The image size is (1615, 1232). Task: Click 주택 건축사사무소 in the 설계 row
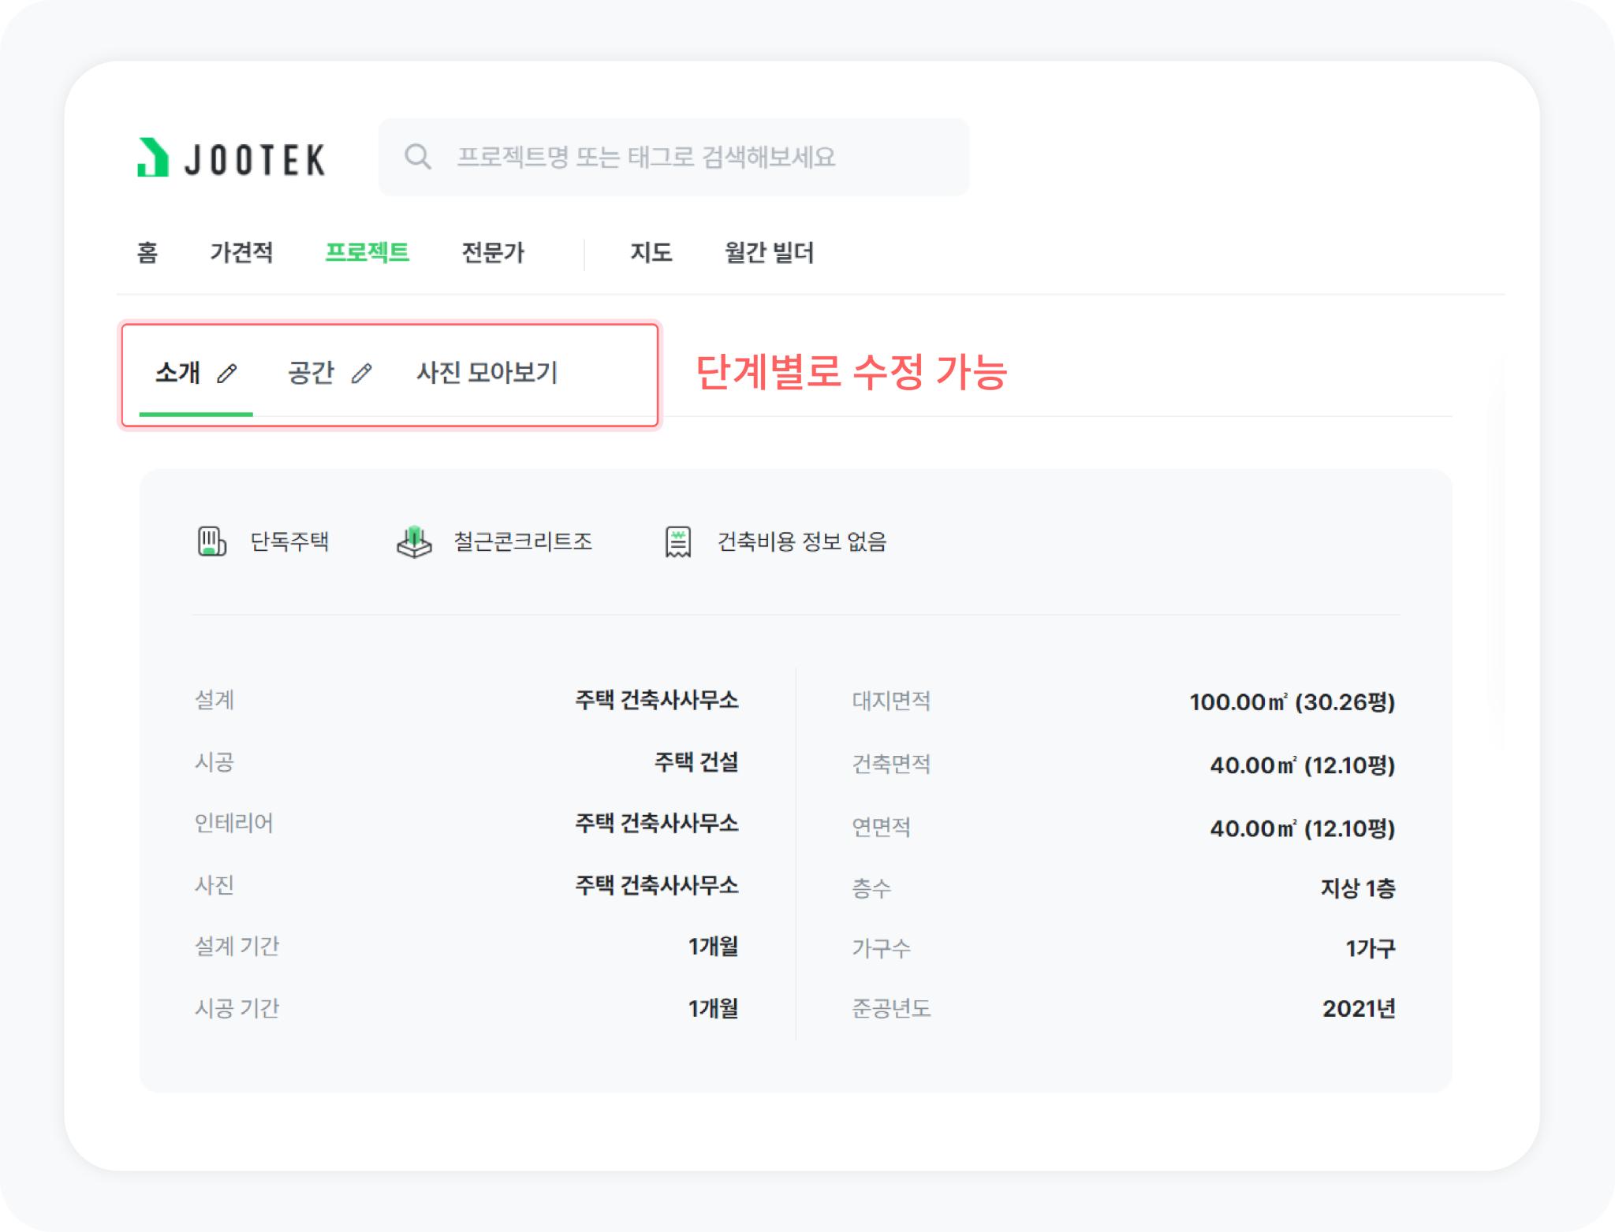coord(657,700)
